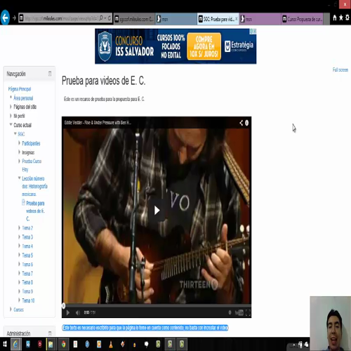Expand Cursos node

[x=11, y=310]
